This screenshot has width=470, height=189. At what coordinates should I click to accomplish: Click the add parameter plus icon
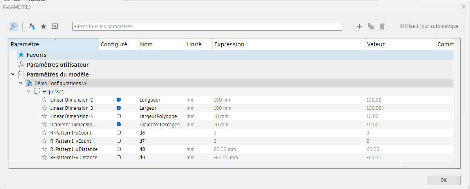360,26
